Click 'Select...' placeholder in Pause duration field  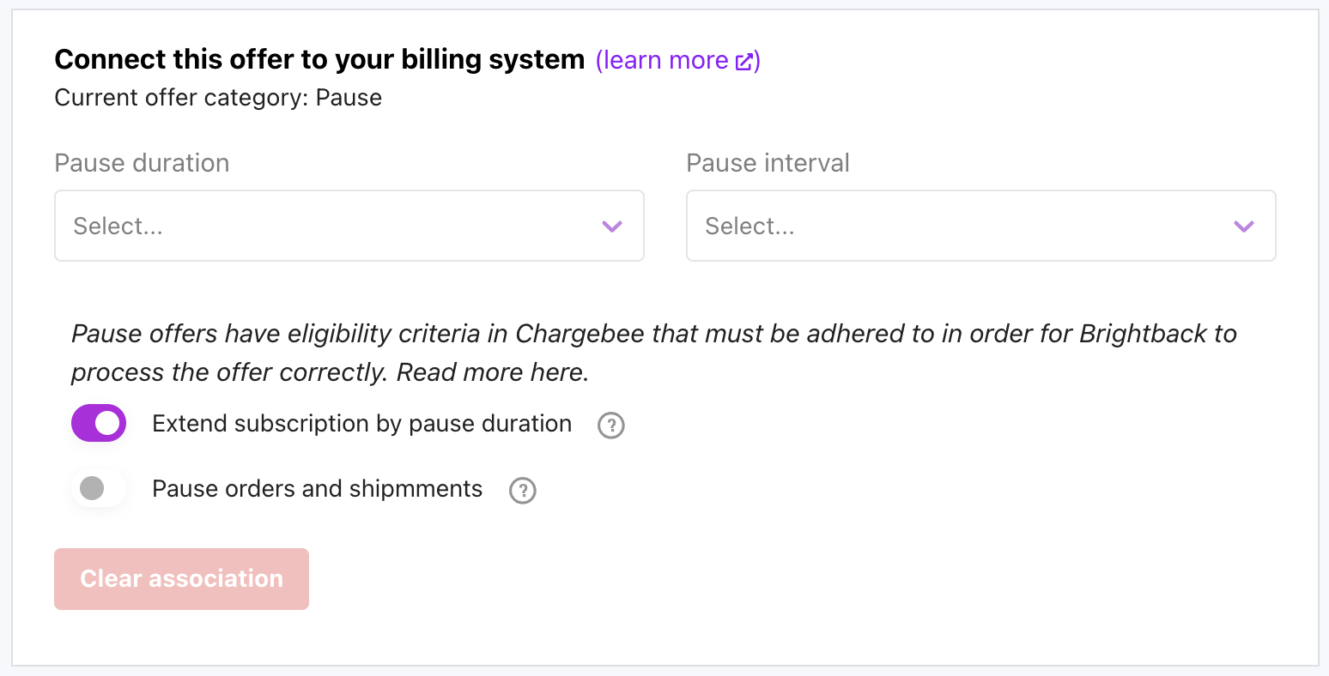(x=118, y=226)
